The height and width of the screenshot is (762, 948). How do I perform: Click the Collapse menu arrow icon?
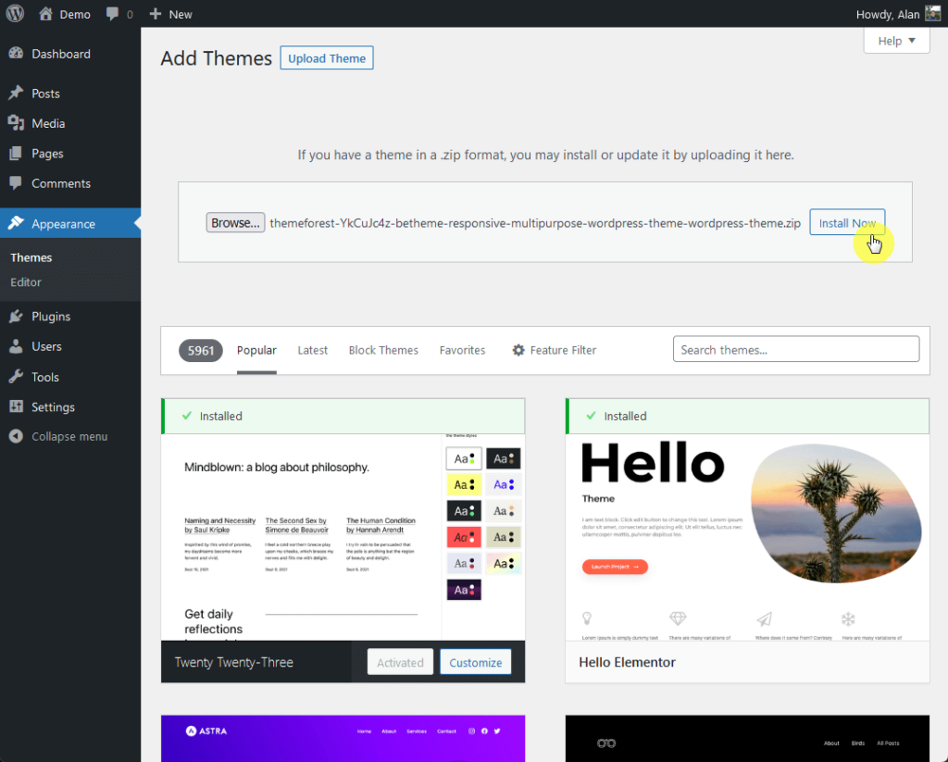point(17,436)
